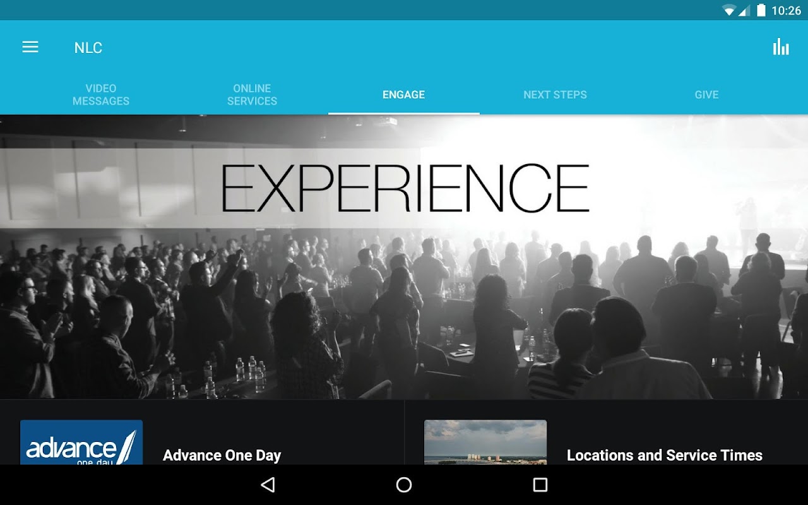
Task: Open the Advance One Day item
Action: 222,455
